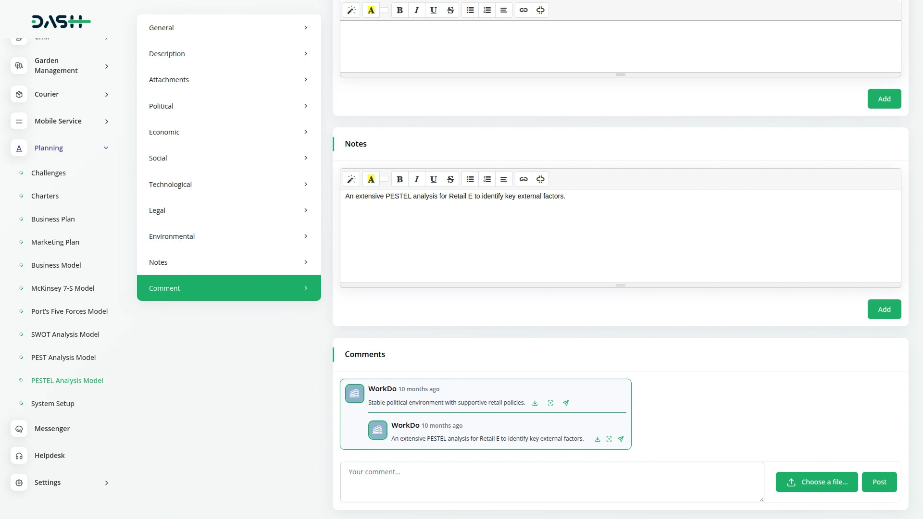Click the Choose a file upload button
The width and height of the screenshot is (923, 519).
tap(817, 482)
